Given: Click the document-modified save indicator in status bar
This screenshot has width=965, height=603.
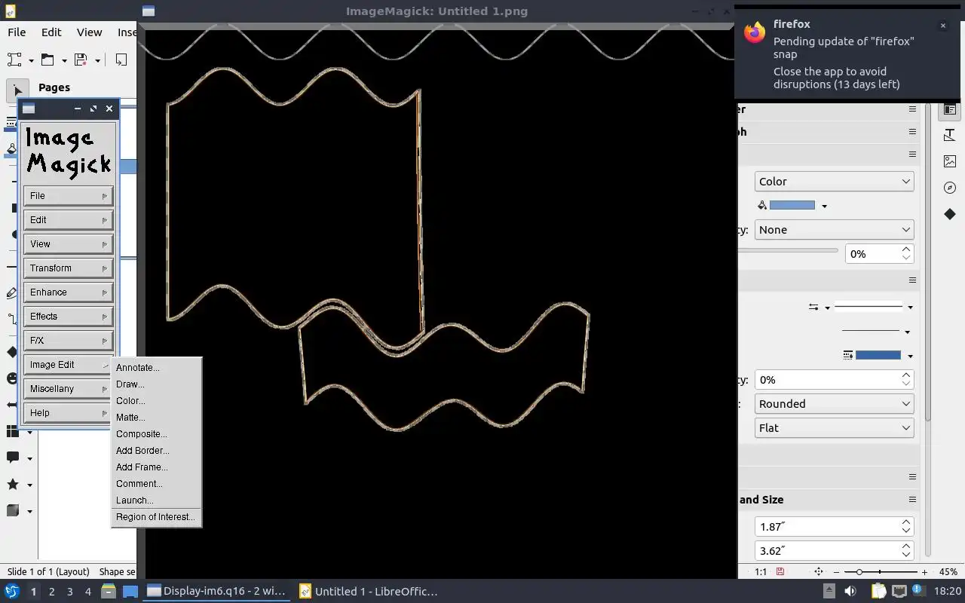Looking at the screenshot, I should point(780,572).
